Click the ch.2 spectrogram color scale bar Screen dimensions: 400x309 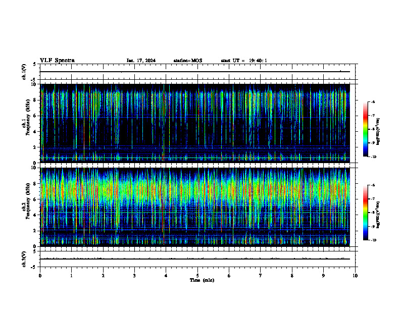click(366, 213)
